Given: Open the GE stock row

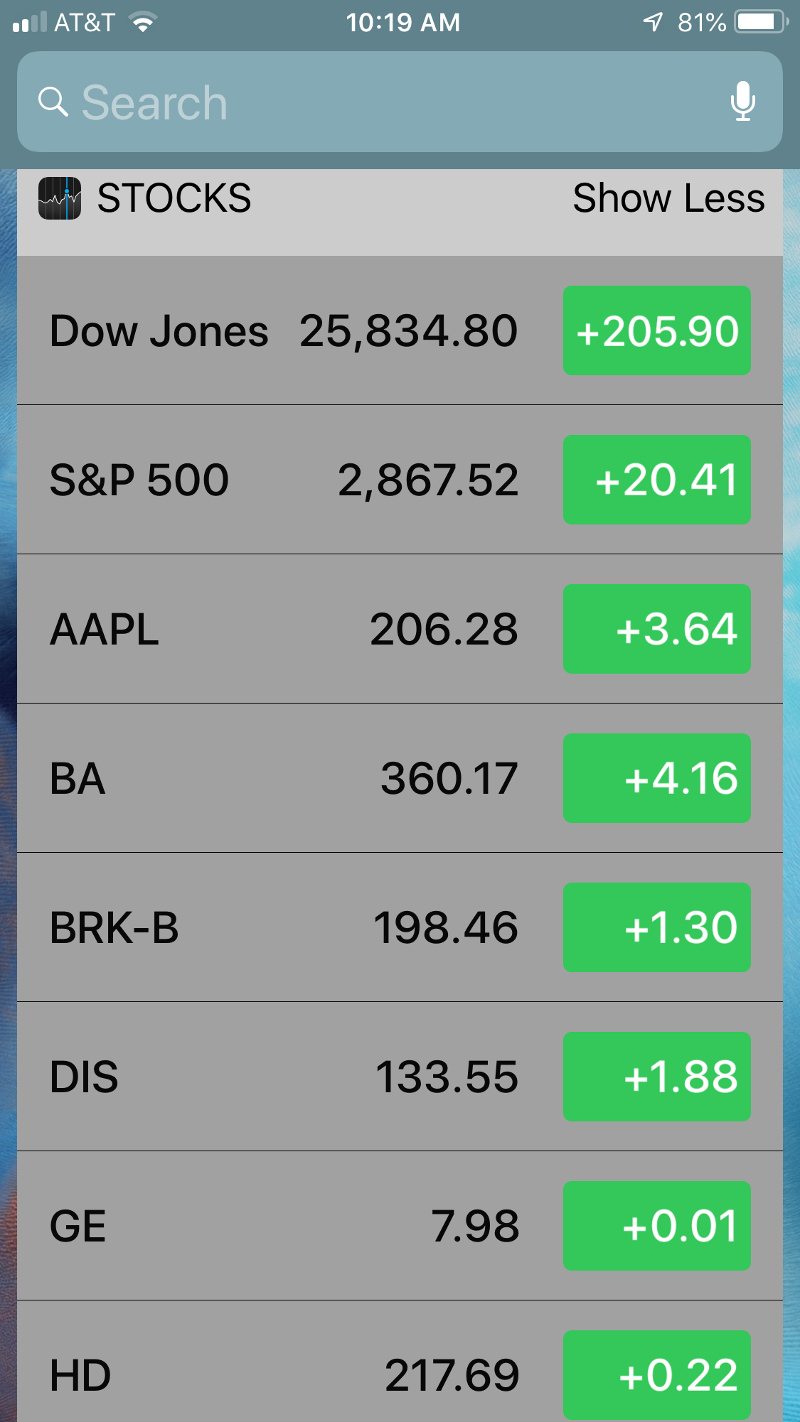Looking at the screenshot, I should 400,1226.
